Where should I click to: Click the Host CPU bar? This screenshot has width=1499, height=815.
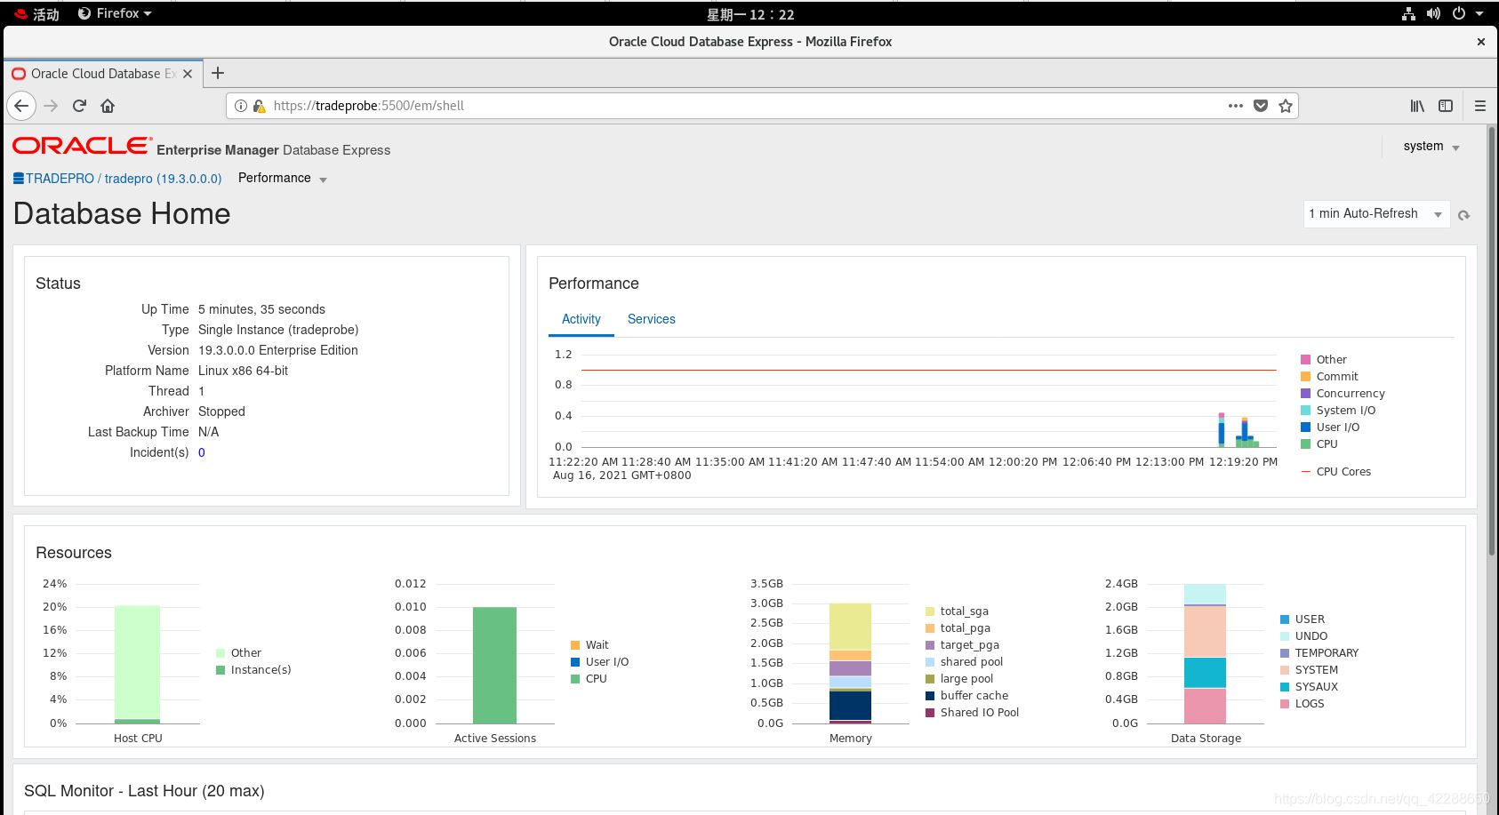(137, 664)
